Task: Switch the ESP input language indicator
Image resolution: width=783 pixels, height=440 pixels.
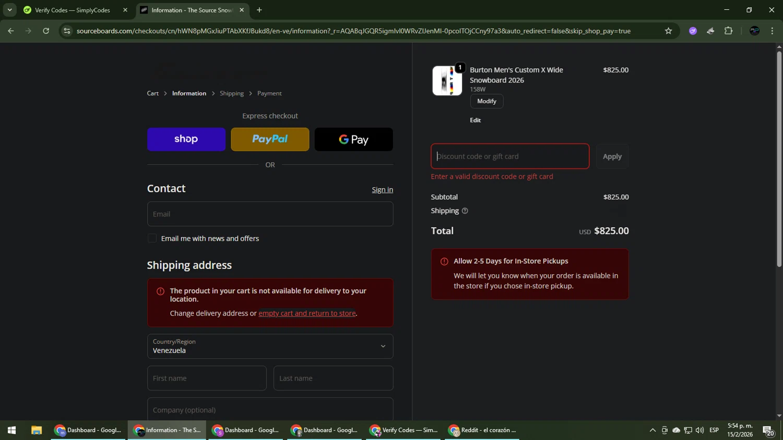Action: 714,430
